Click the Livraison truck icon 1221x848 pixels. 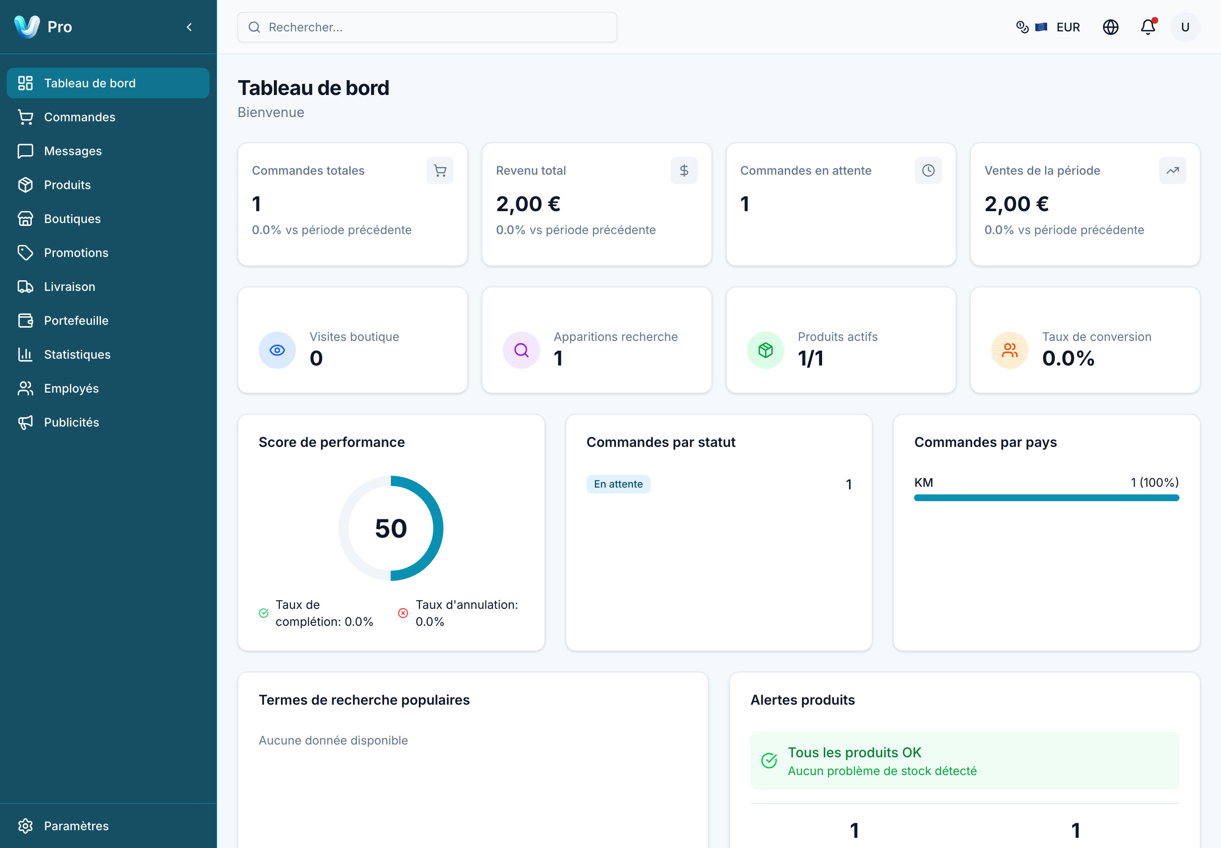pyautogui.click(x=25, y=287)
